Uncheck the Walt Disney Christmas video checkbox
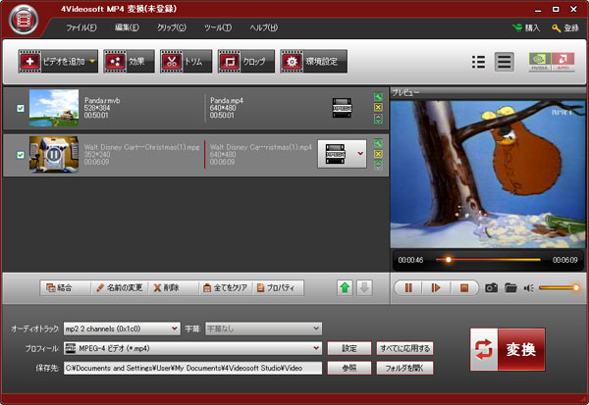 (x=21, y=155)
